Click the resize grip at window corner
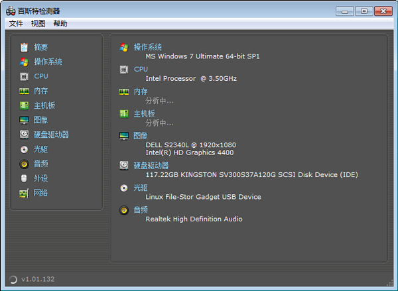The height and width of the screenshot is (291, 398). [x=389, y=283]
